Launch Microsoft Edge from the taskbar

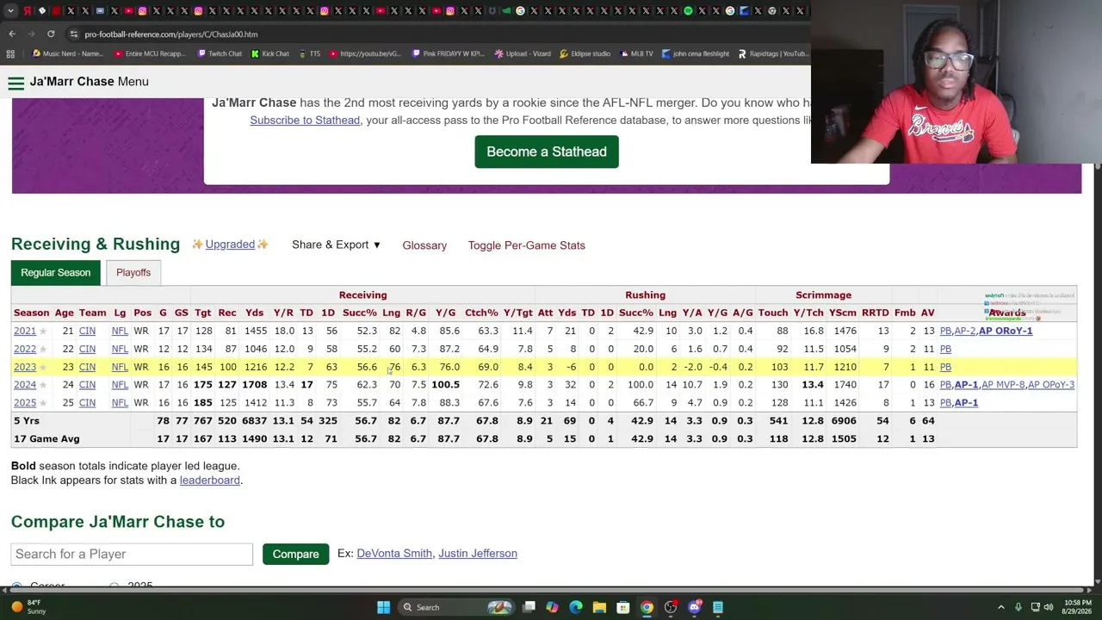point(576,607)
